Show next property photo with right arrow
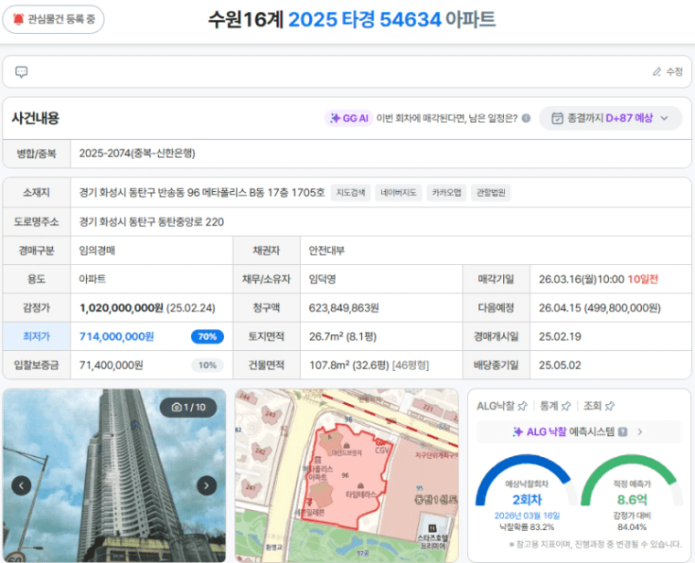The height and width of the screenshot is (563, 695). [x=208, y=485]
